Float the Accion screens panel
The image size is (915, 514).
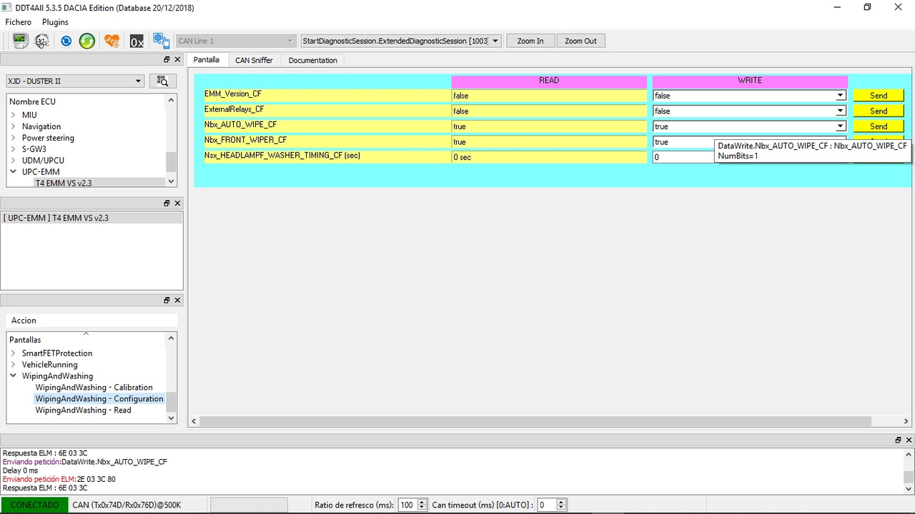[167, 300]
